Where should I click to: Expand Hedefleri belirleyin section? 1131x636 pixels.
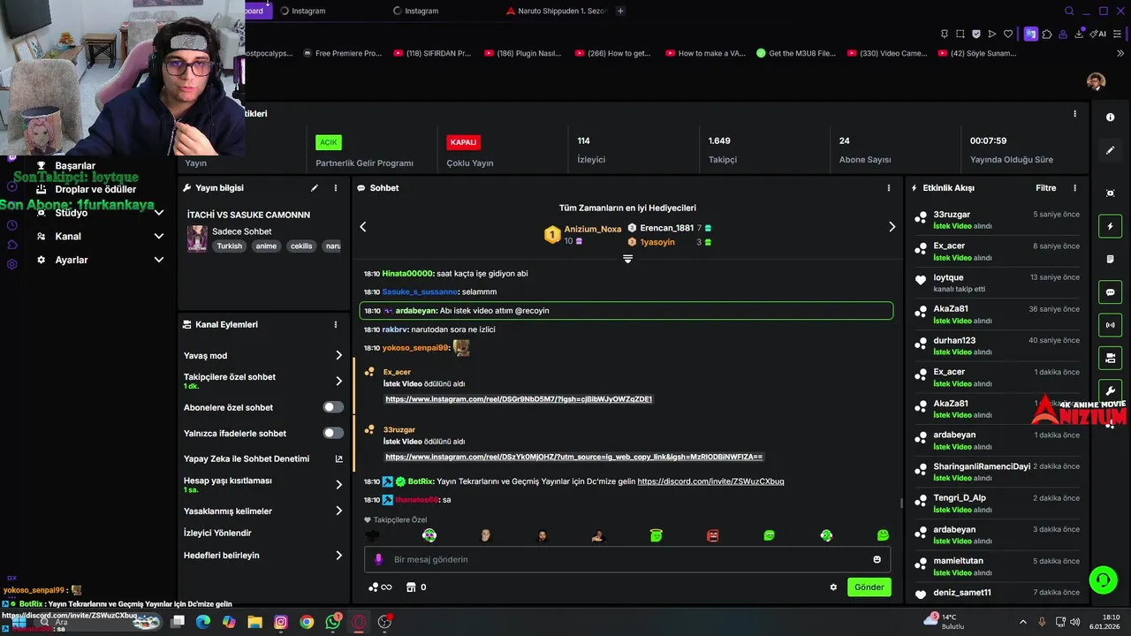click(x=338, y=556)
